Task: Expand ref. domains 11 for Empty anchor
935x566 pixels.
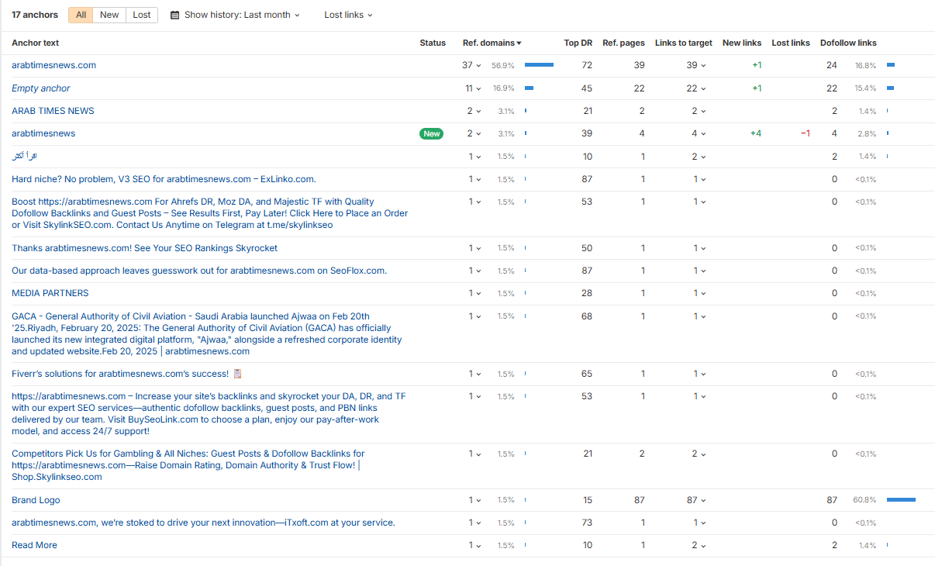Action: 473,88
